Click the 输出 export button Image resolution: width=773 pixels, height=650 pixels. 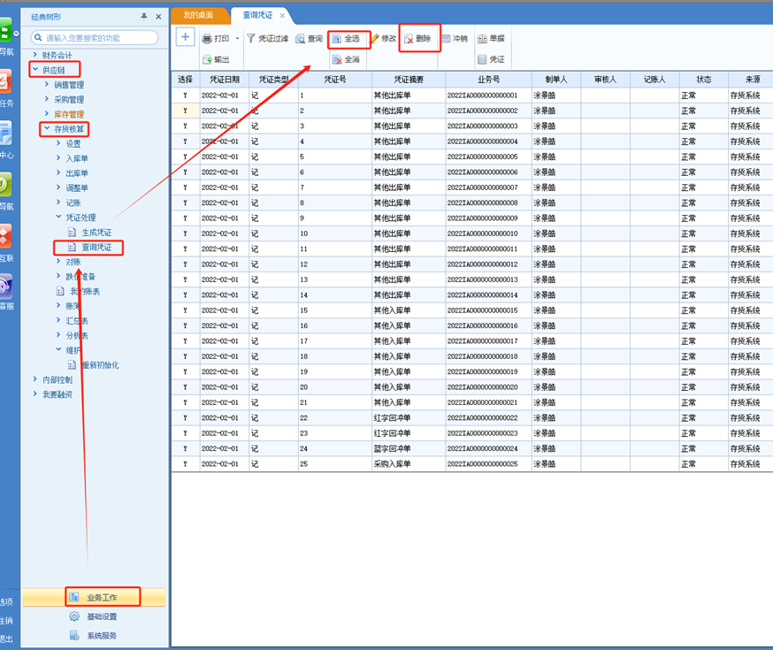[x=216, y=59]
